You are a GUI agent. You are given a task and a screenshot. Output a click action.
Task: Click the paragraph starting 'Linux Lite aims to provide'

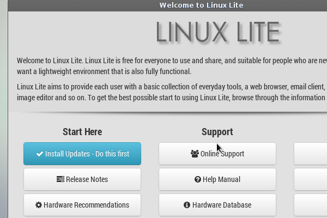tap(172, 92)
